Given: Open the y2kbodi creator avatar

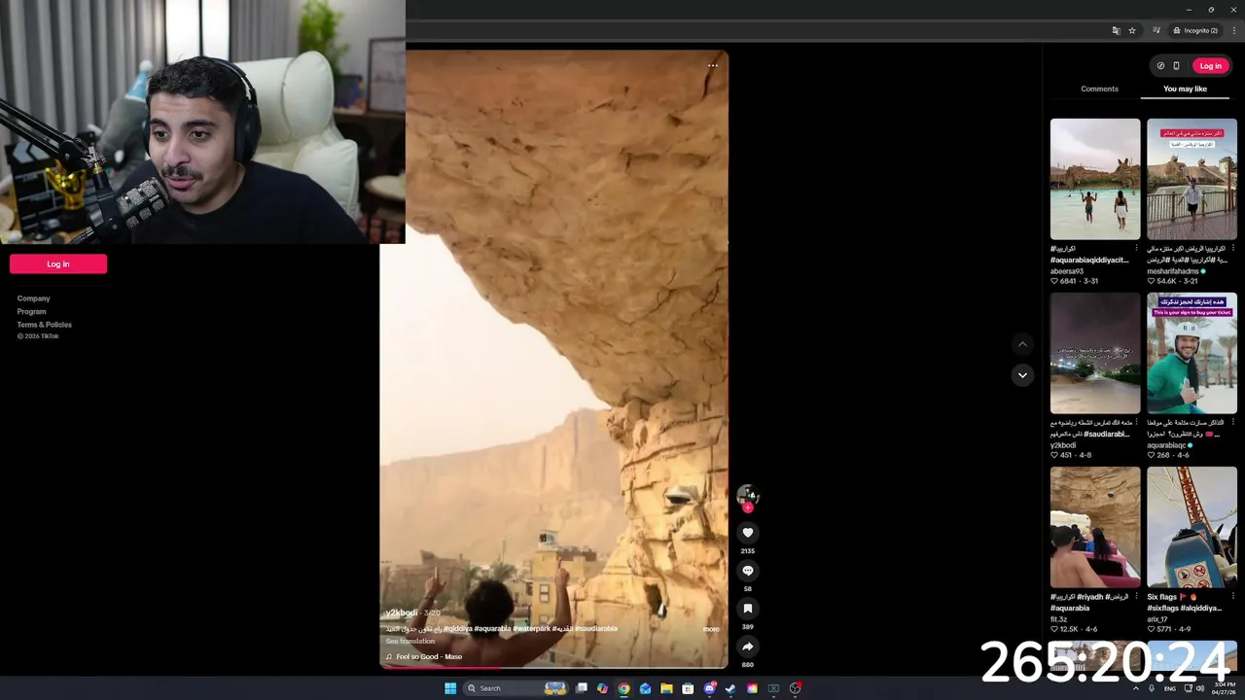Looking at the screenshot, I should click(x=747, y=495).
